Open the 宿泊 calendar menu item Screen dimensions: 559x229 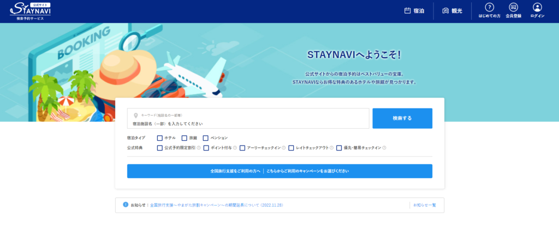pyautogui.click(x=414, y=11)
